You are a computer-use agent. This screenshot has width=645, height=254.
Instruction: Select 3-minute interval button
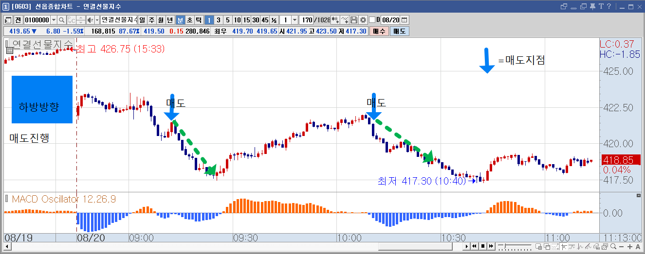(219, 20)
